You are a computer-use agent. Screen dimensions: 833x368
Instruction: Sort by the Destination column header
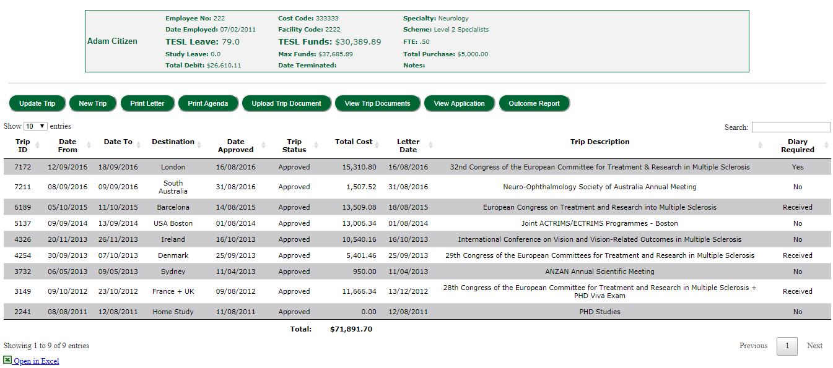coord(173,142)
